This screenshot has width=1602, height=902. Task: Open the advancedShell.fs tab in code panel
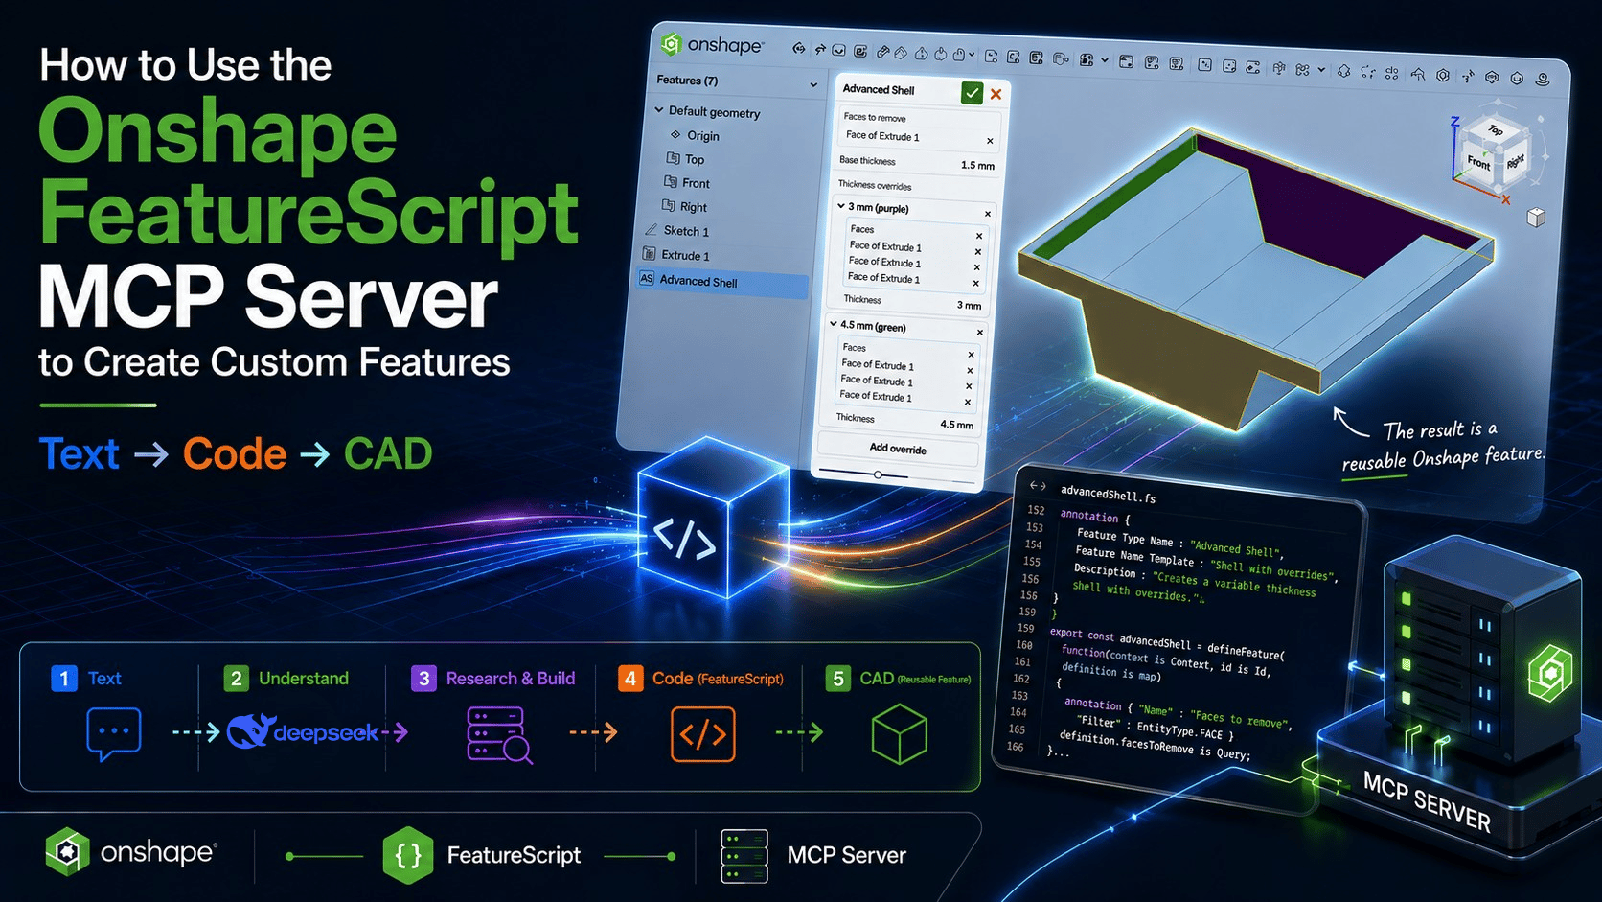(x=1108, y=495)
